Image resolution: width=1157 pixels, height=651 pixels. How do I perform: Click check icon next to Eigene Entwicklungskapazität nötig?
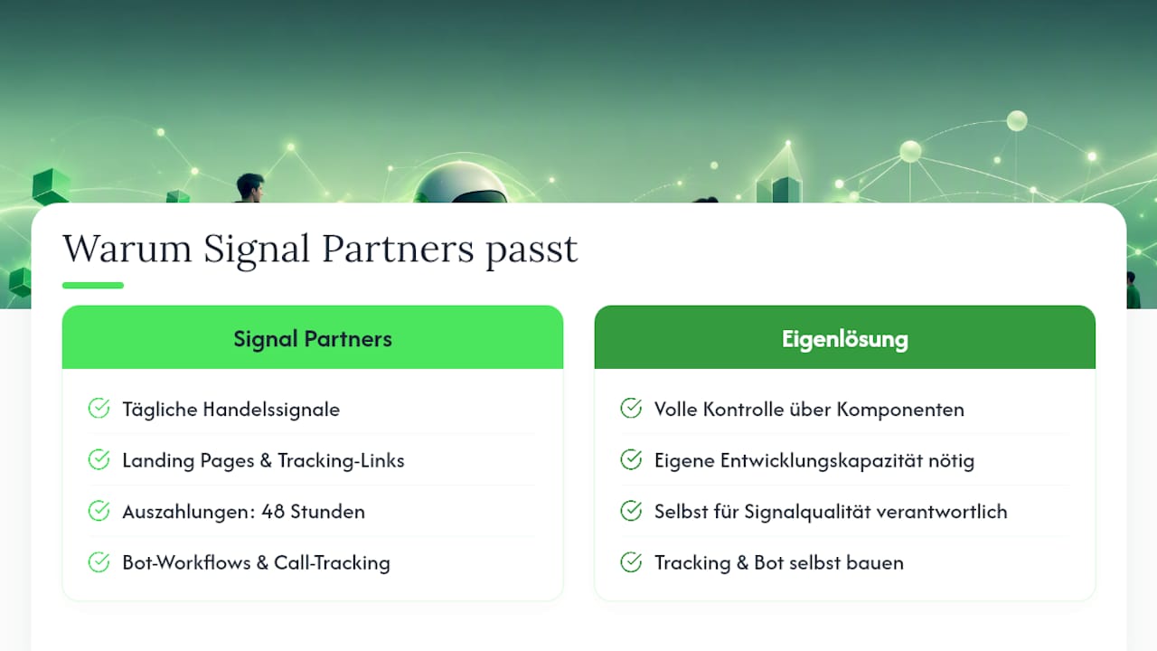[631, 460]
